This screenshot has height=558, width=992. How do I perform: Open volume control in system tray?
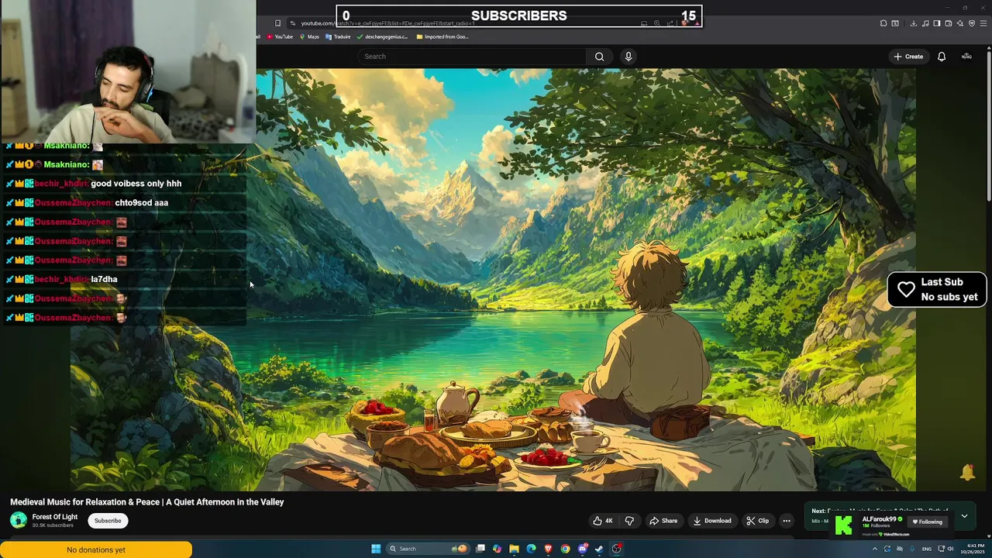[x=950, y=549]
